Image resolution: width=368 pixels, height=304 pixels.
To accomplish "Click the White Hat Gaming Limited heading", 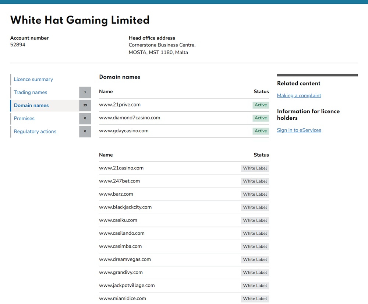I will (80, 20).
